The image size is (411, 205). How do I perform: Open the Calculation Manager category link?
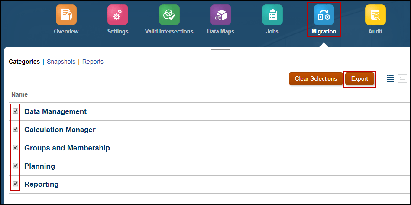(60, 130)
